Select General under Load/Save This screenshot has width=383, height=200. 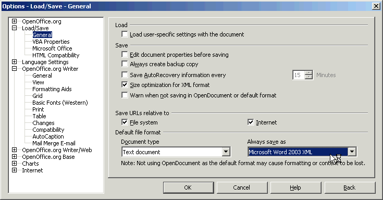(42, 35)
